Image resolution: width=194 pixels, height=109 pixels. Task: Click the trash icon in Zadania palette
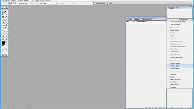[163, 108]
